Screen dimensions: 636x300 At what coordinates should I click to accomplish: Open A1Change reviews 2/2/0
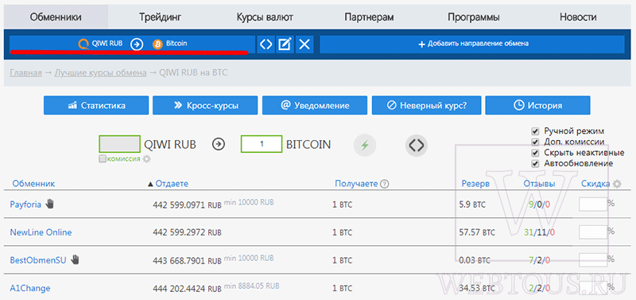click(540, 288)
